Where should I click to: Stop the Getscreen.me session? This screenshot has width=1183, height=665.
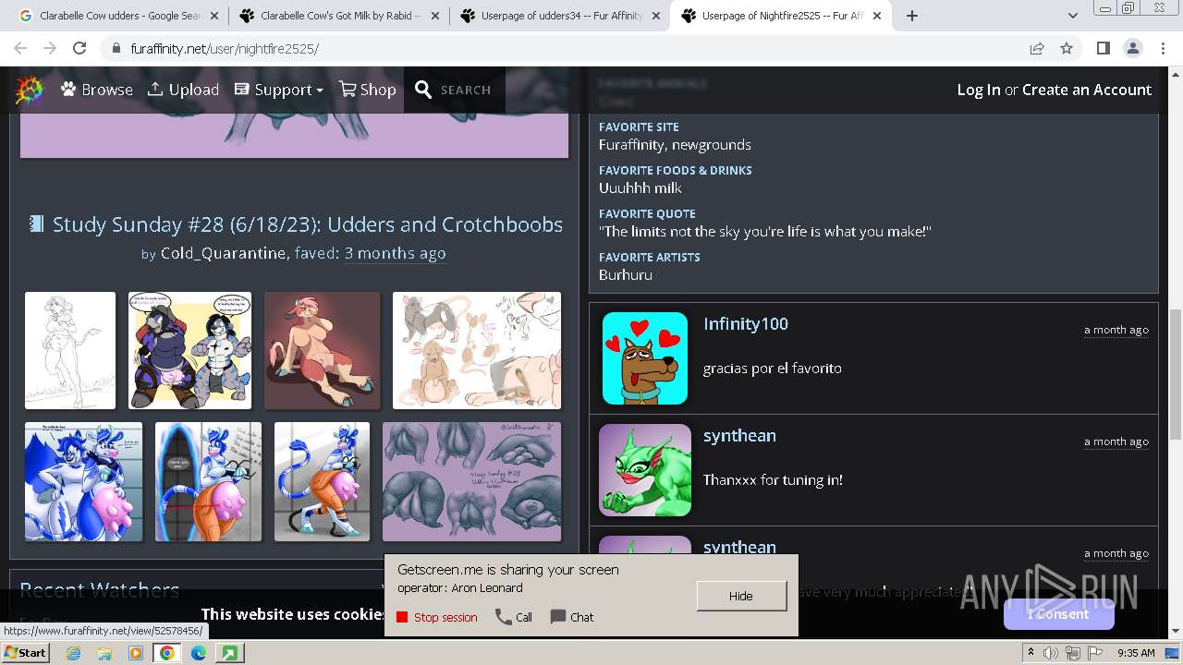[x=436, y=617]
